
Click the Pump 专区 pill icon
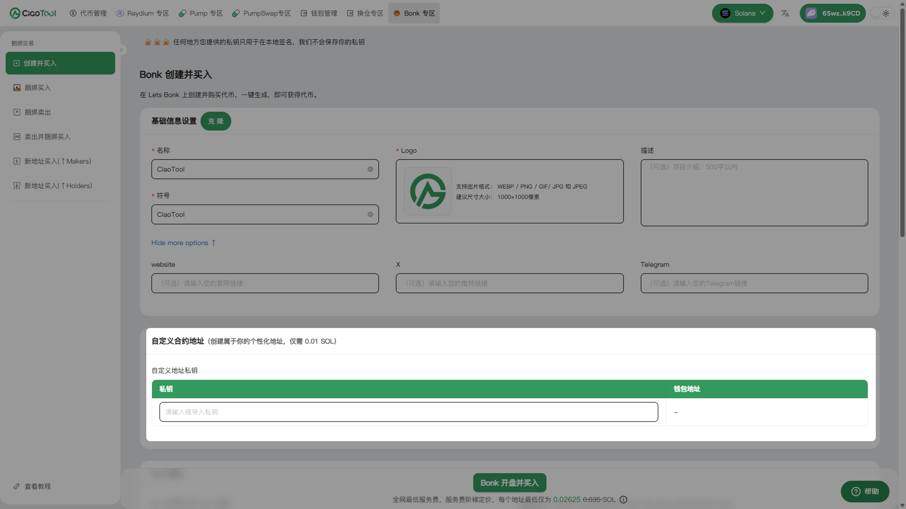183,13
